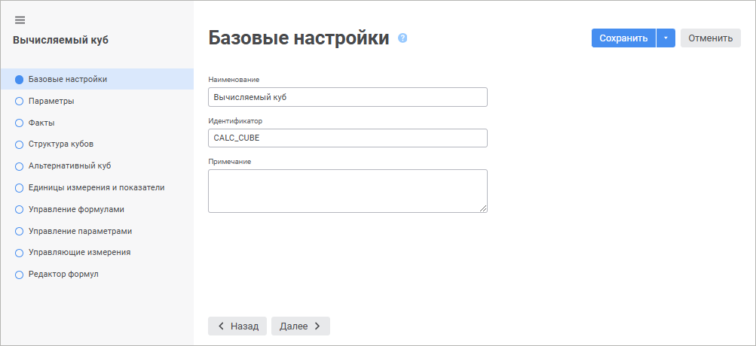Open the hamburger navigation menu
Screen dimensions: 756x346
click(20, 20)
